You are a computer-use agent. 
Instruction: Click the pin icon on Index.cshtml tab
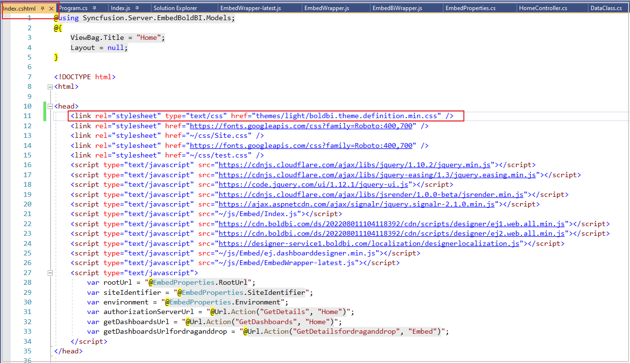(42, 9)
